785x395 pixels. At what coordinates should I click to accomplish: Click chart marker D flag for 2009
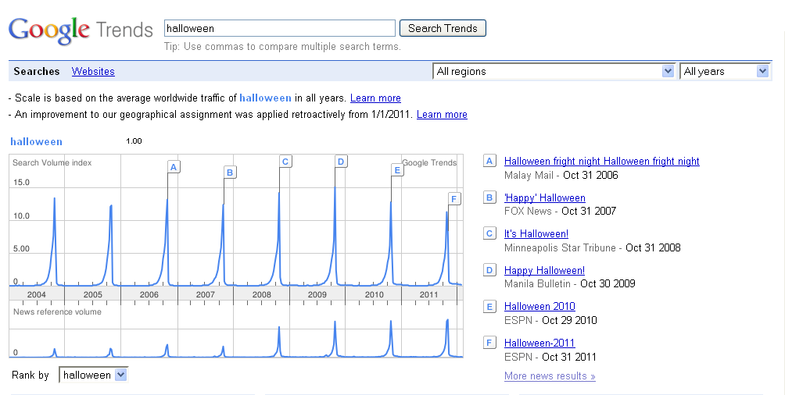(341, 162)
